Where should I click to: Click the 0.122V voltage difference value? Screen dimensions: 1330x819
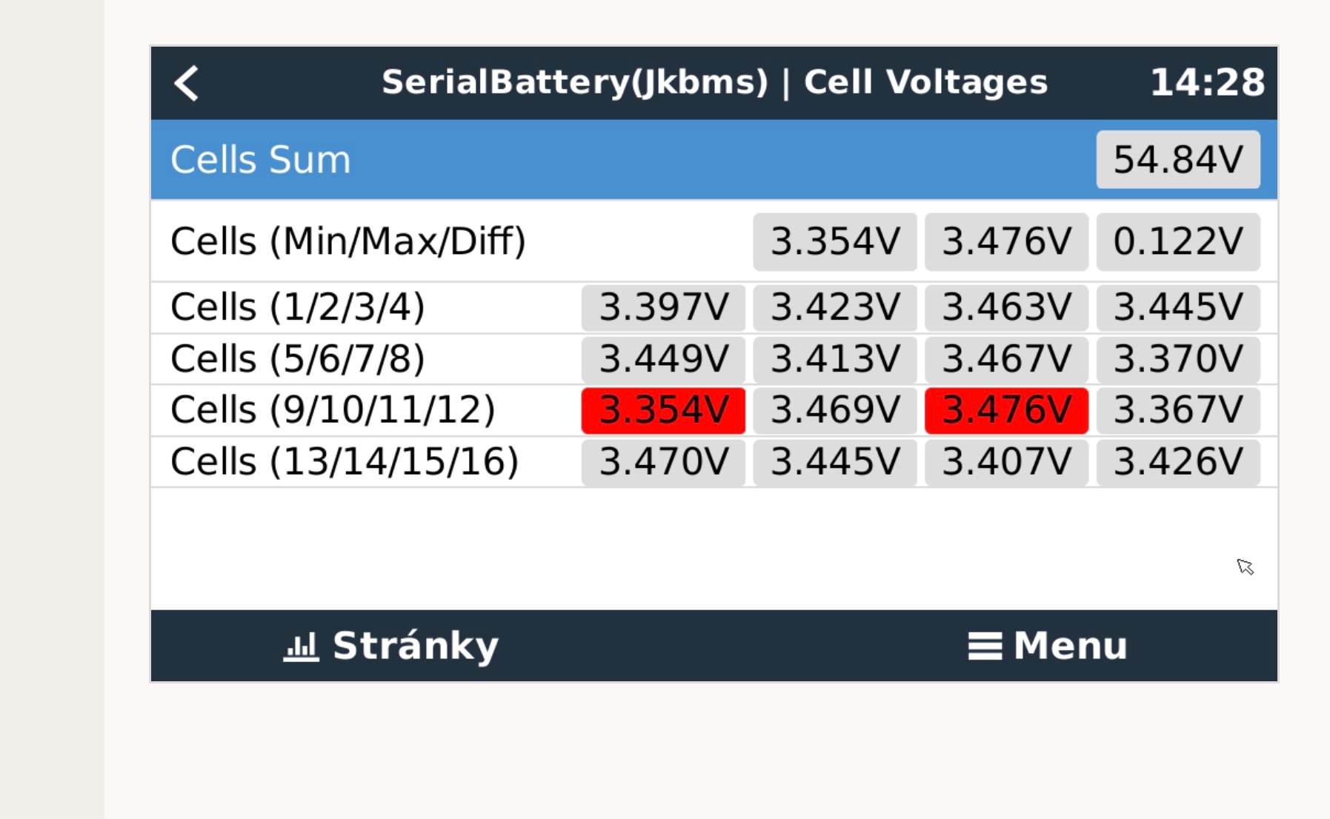click(1177, 242)
